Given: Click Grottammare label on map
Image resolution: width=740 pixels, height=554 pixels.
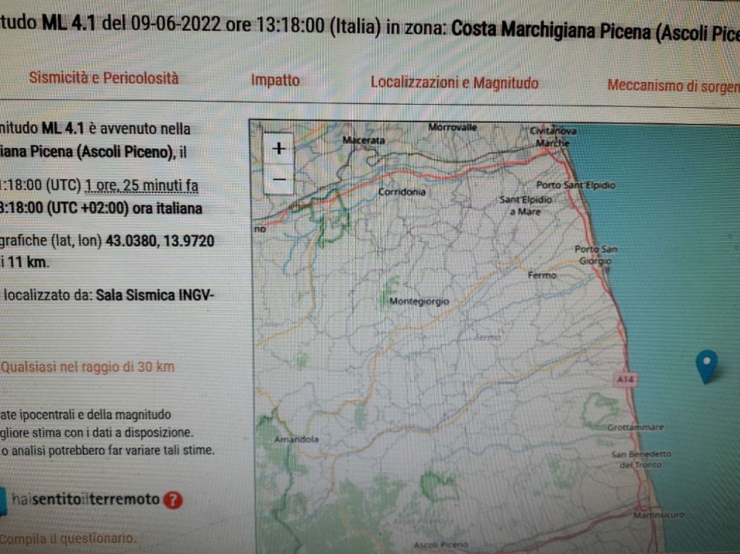Looking at the screenshot, I should (x=635, y=428).
